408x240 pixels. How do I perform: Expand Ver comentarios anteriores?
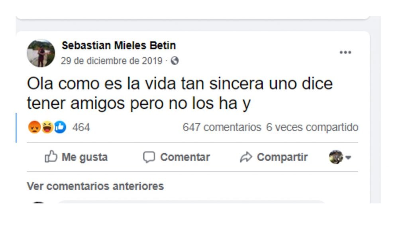point(95,186)
